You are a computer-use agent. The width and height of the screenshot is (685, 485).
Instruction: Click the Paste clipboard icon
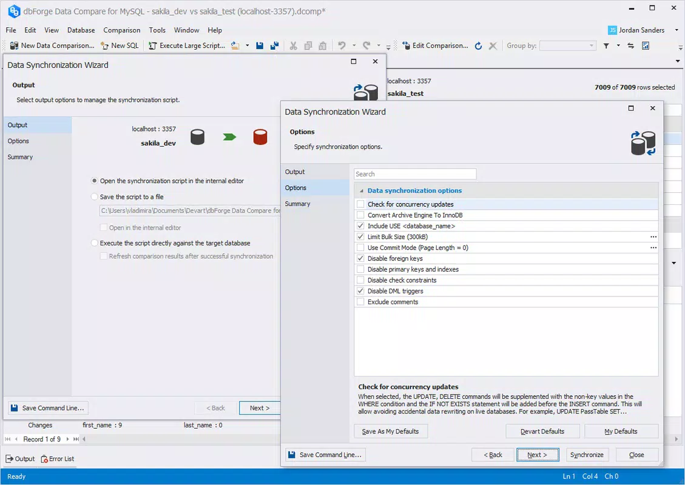pos(322,45)
